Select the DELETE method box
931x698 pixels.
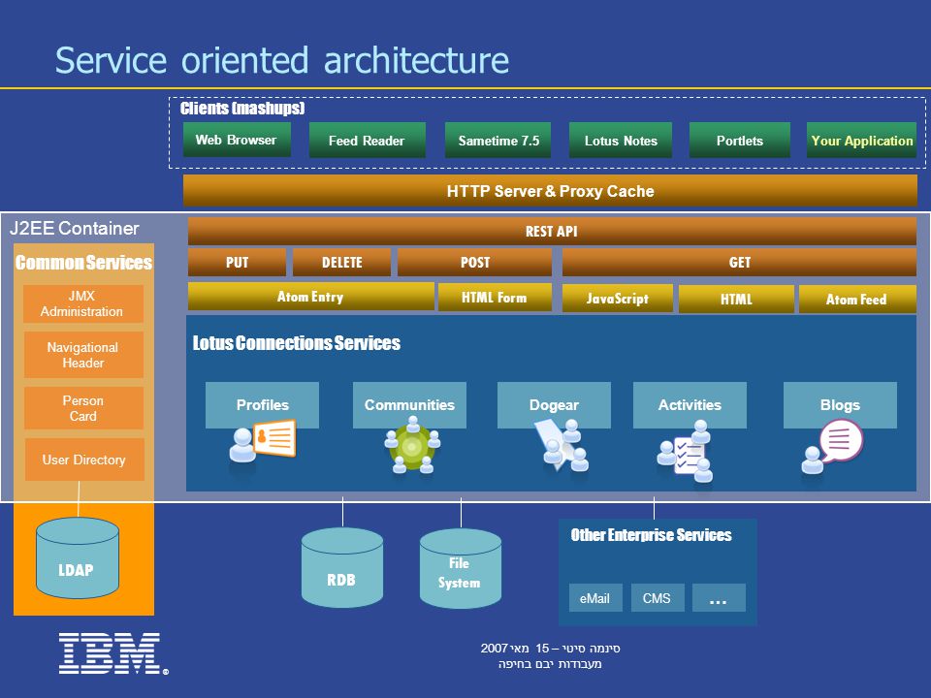(x=342, y=263)
